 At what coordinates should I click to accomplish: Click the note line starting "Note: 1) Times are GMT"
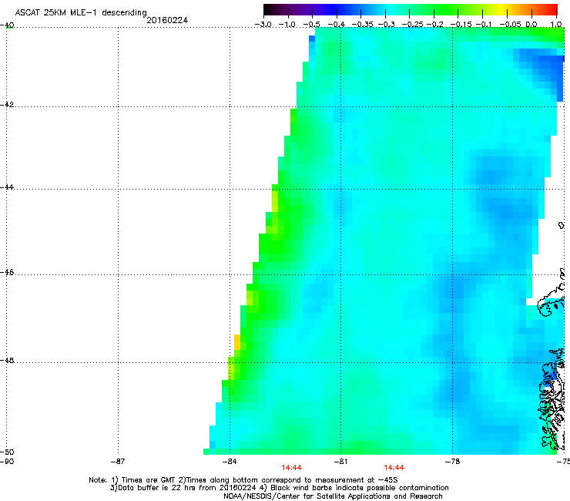click(x=243, y=480)
